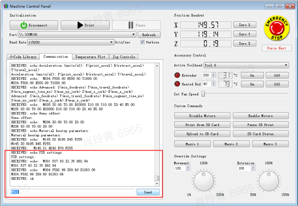Click the Disconnect power button
Screen dimensions: 298x206
coord(34,25)
